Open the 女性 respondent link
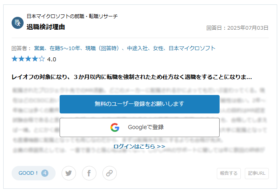 (x=158, y=49)
